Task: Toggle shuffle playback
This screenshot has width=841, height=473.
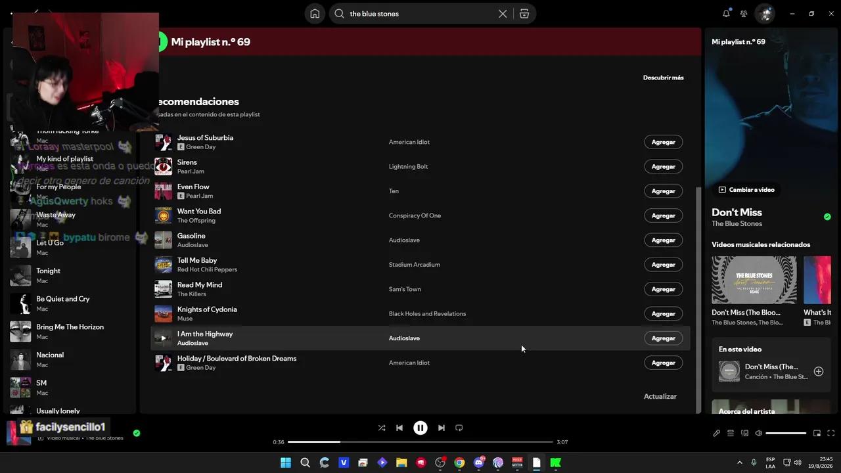Action: [382, 428]
